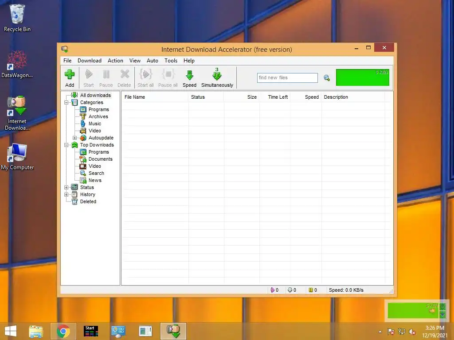This screenshot has height=340, width=454.
Task: Click the muted volume tray icon
Action: click(x=412, y=332)
